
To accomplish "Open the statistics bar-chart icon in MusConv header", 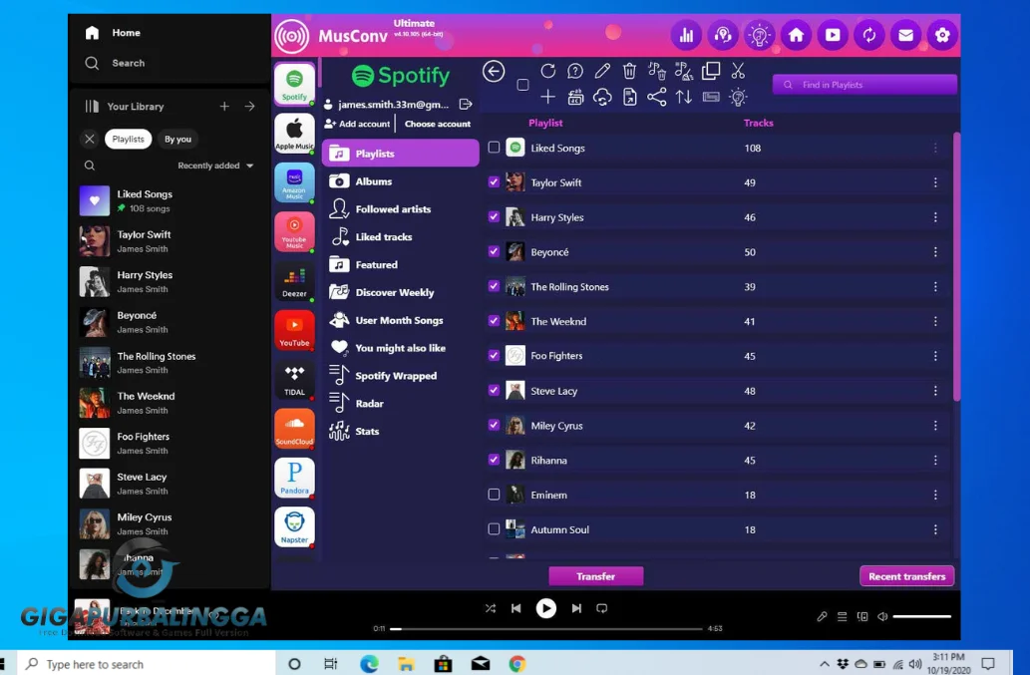I will pos(686,35).
